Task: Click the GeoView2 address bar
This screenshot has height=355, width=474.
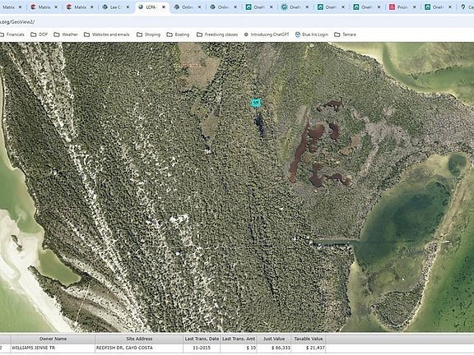Action: point(237,21)
